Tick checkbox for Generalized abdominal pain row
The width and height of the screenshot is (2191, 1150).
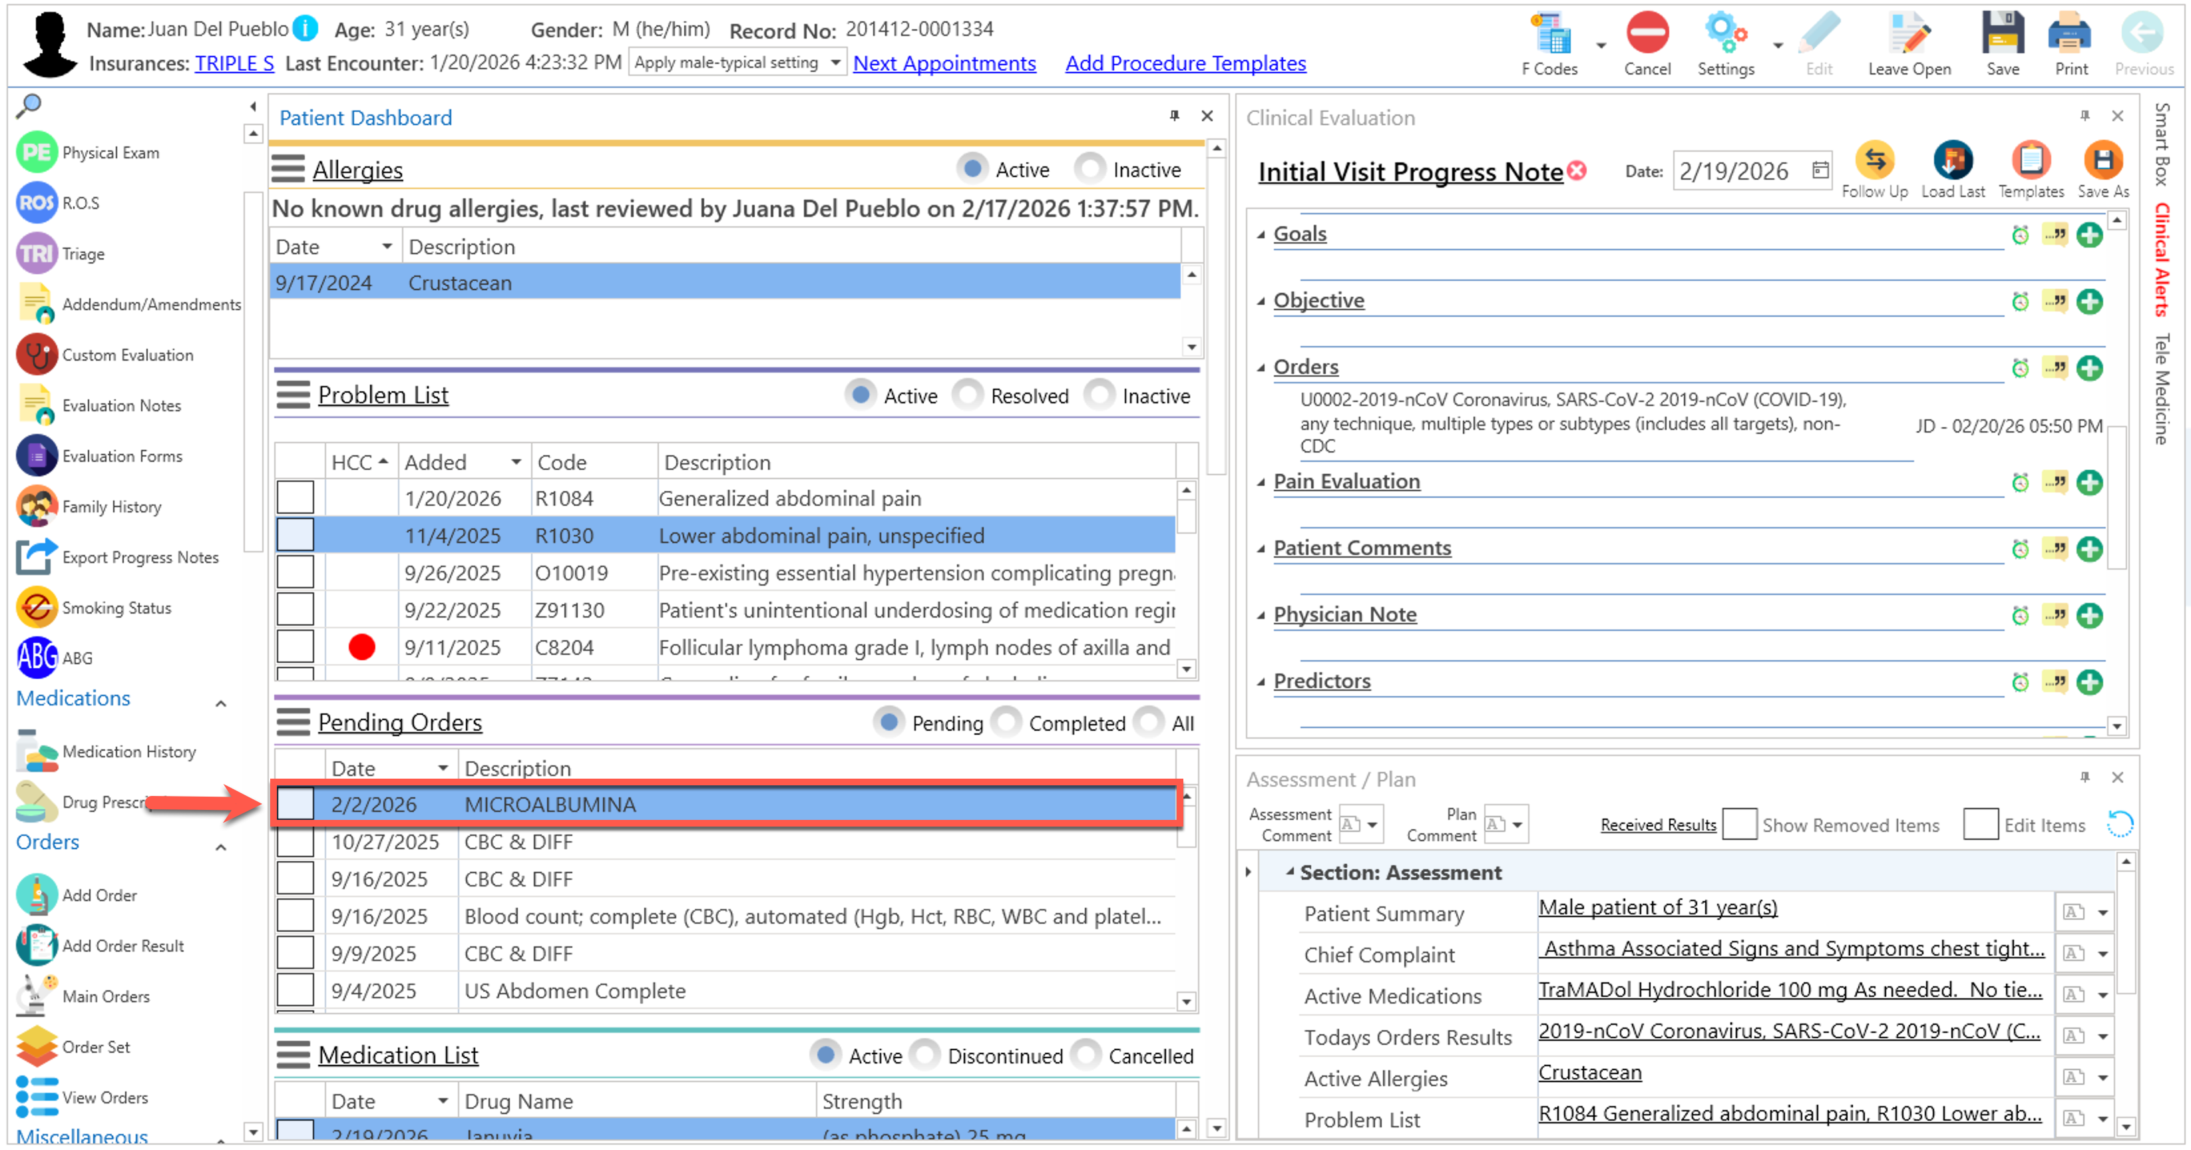pos(295,498)
